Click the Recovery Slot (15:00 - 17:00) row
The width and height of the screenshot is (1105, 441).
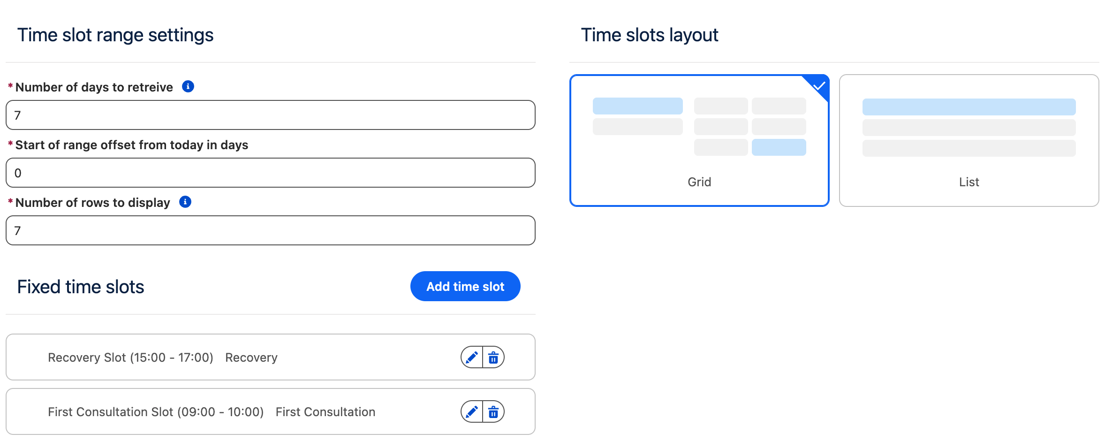point(130,357)
